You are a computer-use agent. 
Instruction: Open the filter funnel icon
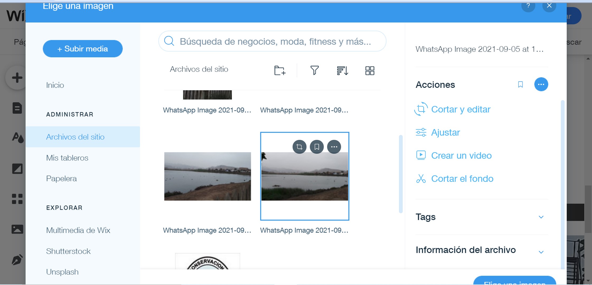(314, 70)
